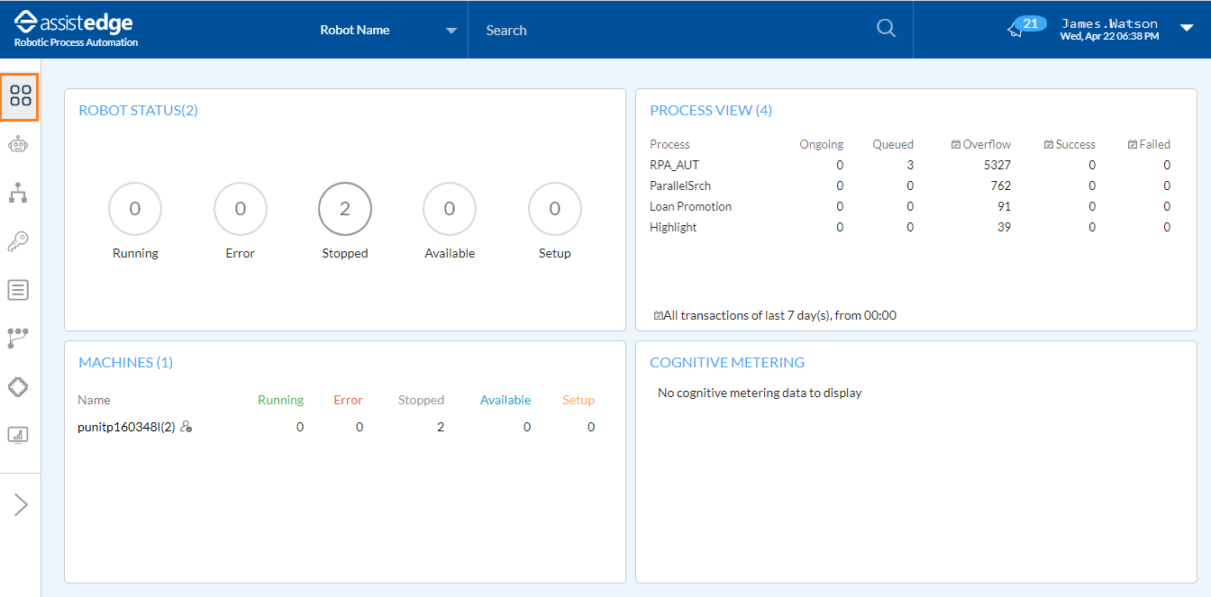Open the monitor chart icon in sidebar

click(x=18, y=435)
